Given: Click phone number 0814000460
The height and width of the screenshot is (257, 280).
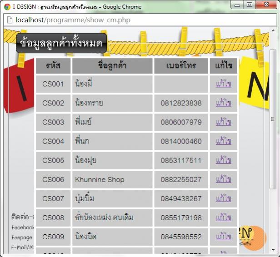Looking at the screenshot, I should click(x=181, y=141).
